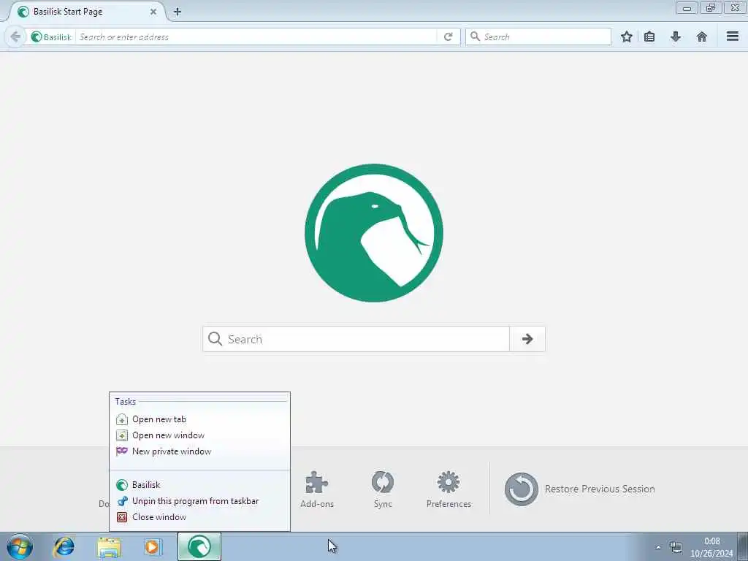Open Windows Explorer folder taskbar icon
Viewport: 748px width, 561px height.
(109, 546)
